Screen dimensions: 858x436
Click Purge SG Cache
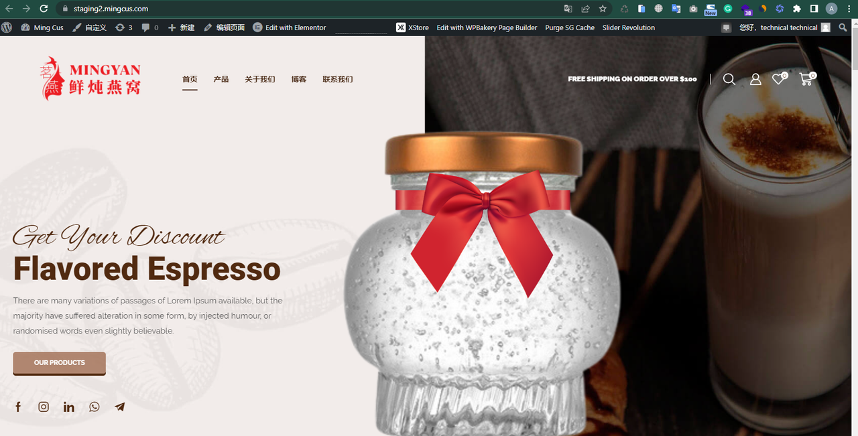pyautogui.click(x=570, y=27)
